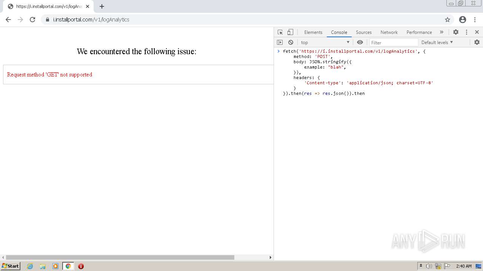Open DevTools settings gear in the tab bar
Screen dimensions: 483x271
456,32
